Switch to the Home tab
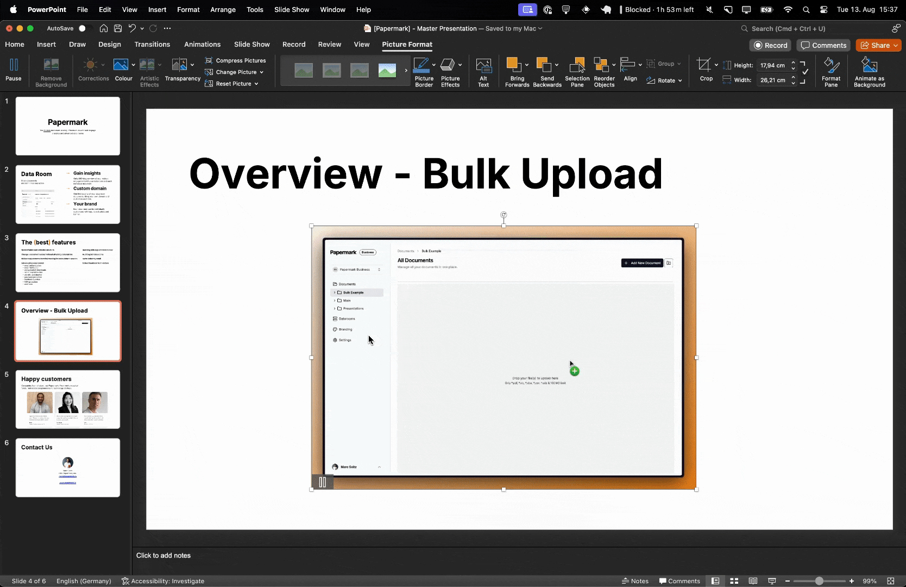Viewport: 906px width, 587px height. click(x=15, y=45)
